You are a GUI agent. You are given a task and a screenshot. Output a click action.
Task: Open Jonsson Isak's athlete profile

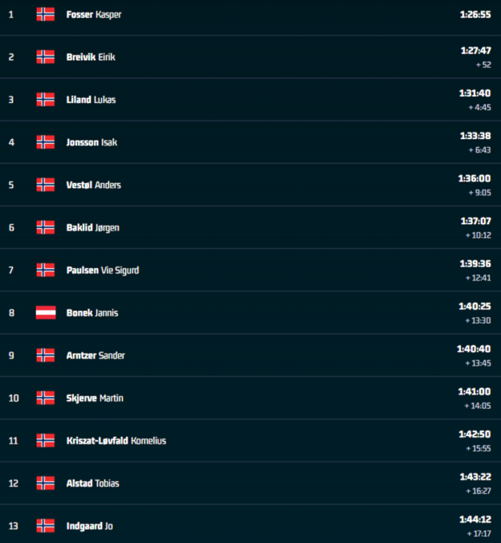[x=92, y=142]
